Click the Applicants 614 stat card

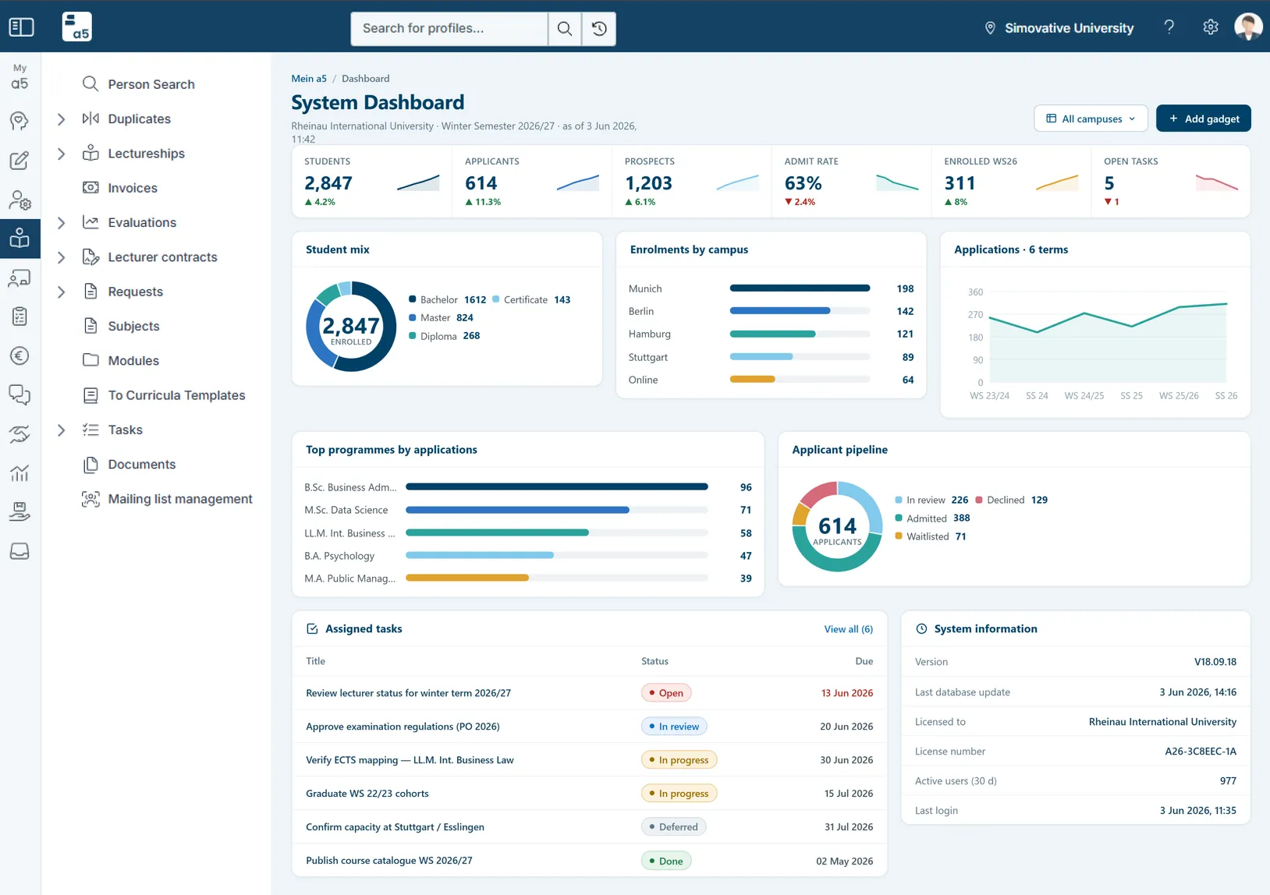point(532,182)
